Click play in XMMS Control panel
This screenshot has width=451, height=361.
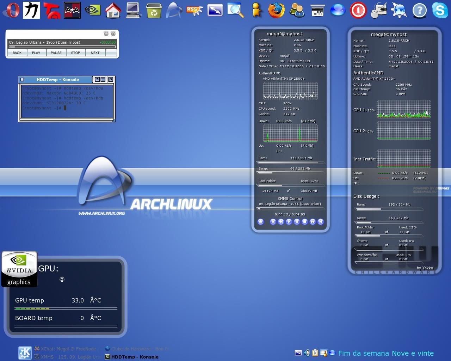pos(289,222)
